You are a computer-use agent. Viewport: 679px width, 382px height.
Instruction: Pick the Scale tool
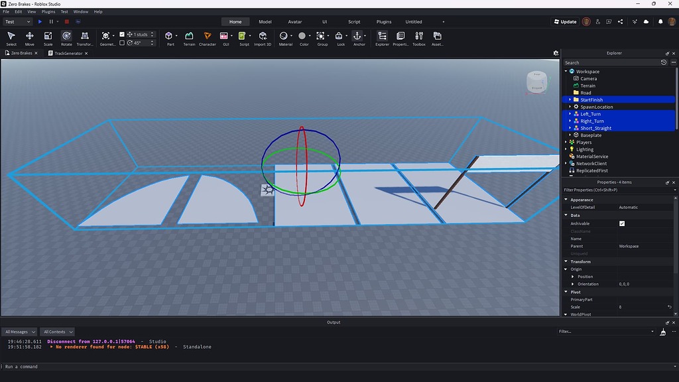click(48, 38)
